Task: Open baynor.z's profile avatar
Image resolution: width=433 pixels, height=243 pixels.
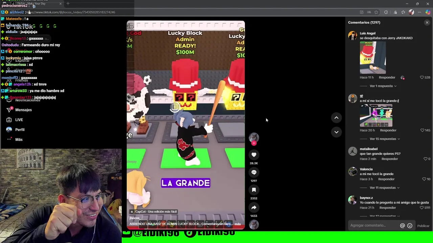Action: click(352, 200)
